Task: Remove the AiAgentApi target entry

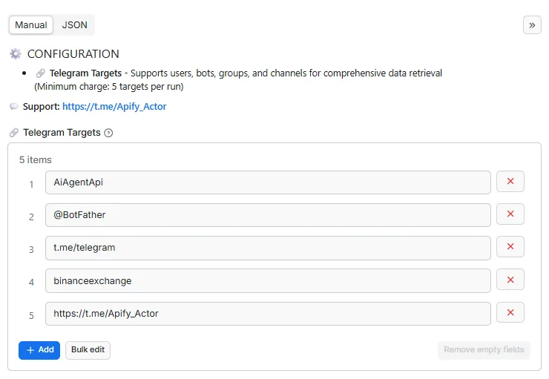Action: [510, 182]
